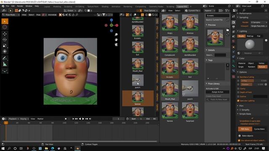The image size is (269, 151).
Task: Switch to the Shading workspace tab
Action: 105,7
